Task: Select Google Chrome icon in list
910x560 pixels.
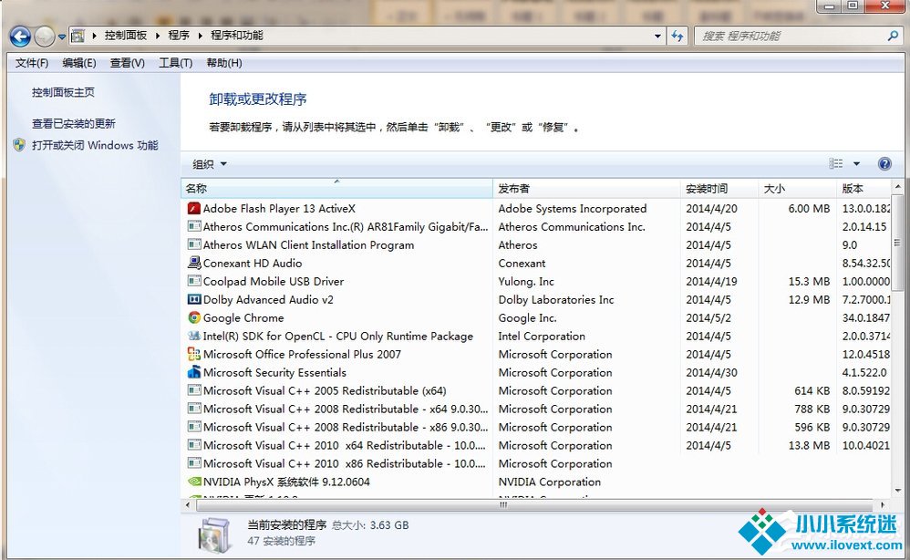Action: click(x=194, y=317)
